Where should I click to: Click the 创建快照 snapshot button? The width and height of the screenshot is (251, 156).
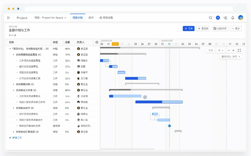tap(220, 29)
